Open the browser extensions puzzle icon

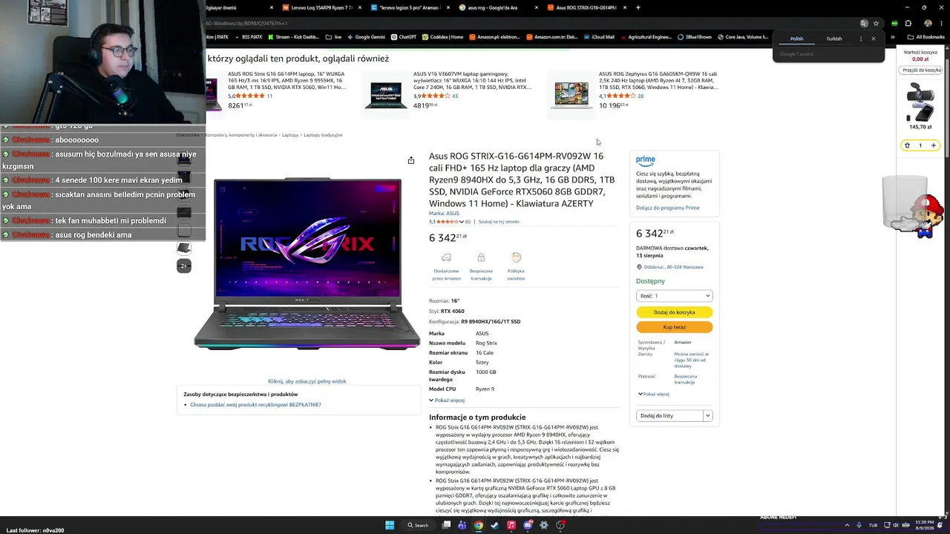[908, 24]
